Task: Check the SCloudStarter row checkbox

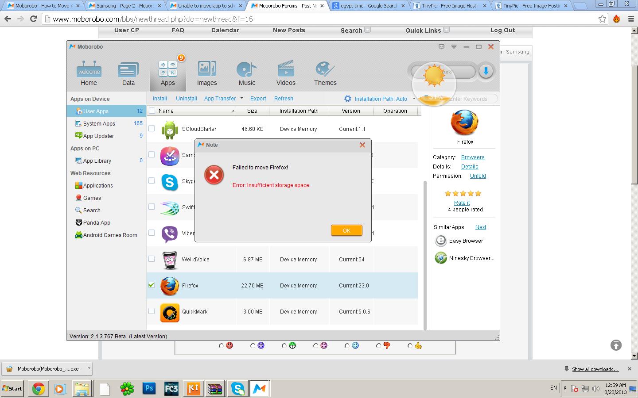Action: [x=152, y=128]
